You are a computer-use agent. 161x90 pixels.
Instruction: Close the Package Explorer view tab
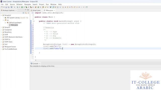click(16, 10)
